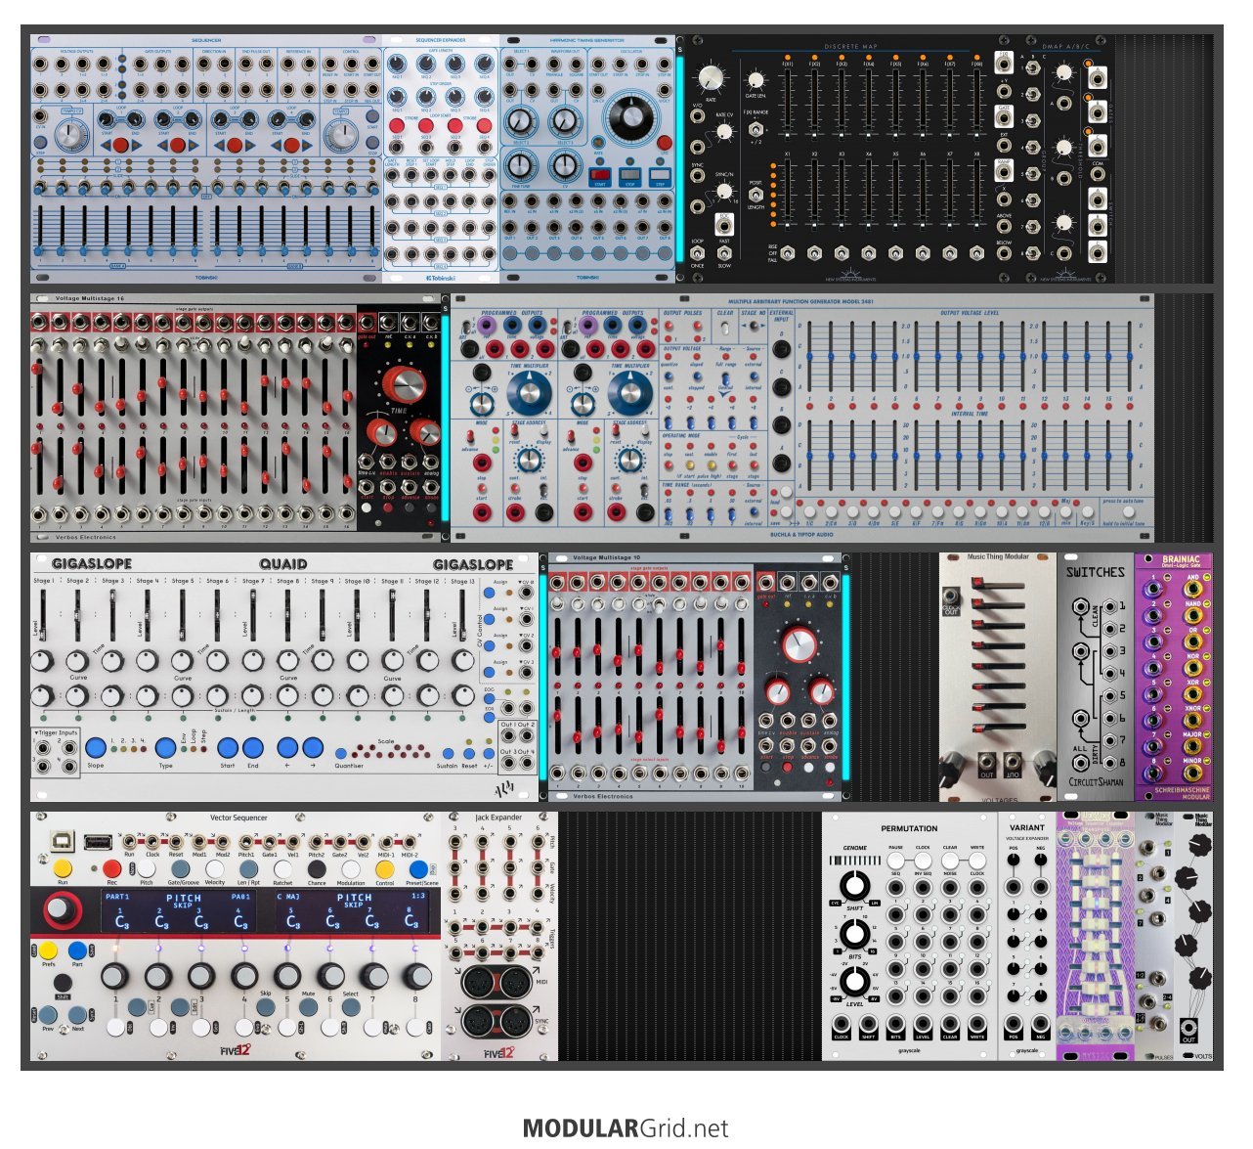Open the Len / Rpt mode button
The height and width of the screenshot is (1149, 1253).
(x=248, y=868)
